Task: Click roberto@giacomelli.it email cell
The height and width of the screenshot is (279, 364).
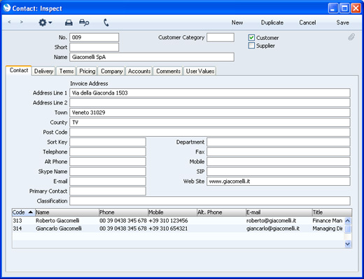Action: click(271, 221)
